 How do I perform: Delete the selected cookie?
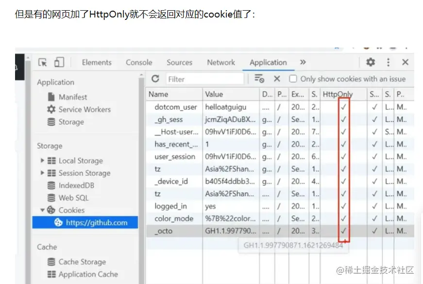277,79
